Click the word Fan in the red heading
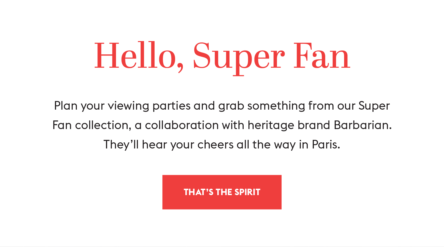Image resolution: width=444 pixels, height=247 pixels. 322,56
